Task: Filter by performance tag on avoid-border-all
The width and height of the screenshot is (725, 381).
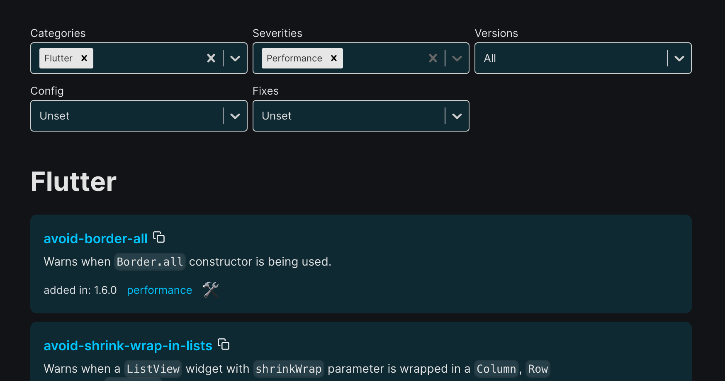Action: [x=159, y=290]
